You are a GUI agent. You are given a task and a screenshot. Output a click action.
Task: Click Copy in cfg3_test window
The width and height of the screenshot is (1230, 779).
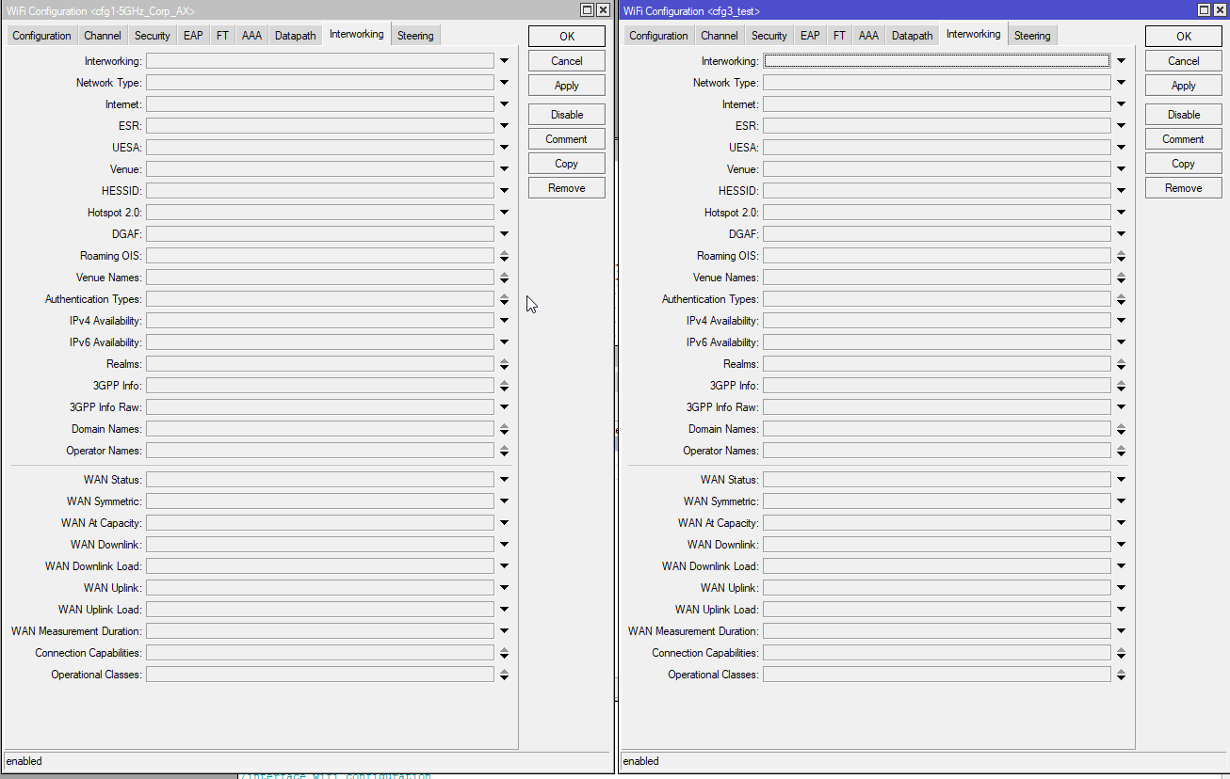[x=1184, y=164]
